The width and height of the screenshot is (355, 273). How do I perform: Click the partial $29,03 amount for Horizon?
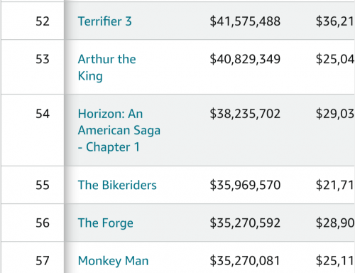coord(335,114)
